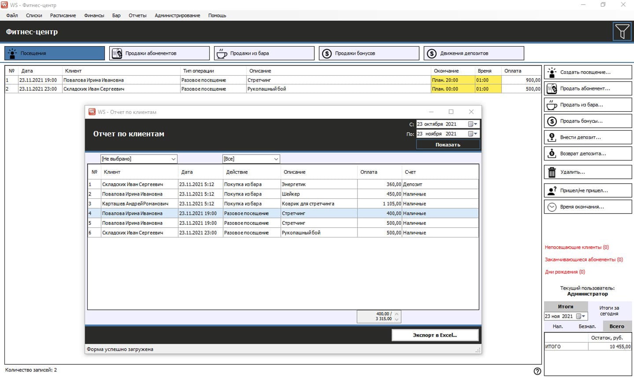Image resolution: width=634 pixels, height=378 pixels.
Task: Open the 'С' start date calendar dropdown
Action: (473, 124)
